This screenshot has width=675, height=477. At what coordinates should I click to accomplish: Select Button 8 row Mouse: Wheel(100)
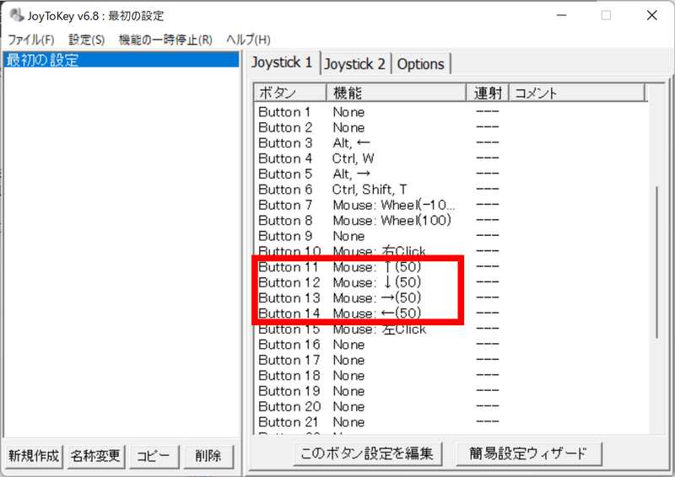click(x=451, y=221)
